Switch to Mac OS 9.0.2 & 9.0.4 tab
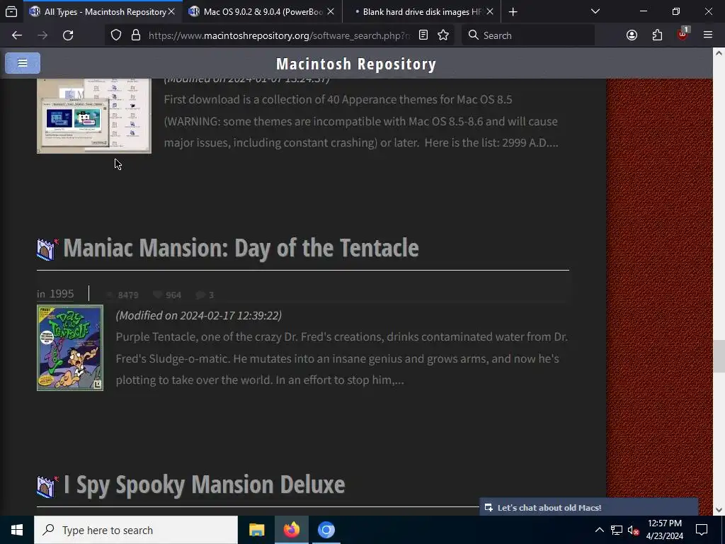 262,11
